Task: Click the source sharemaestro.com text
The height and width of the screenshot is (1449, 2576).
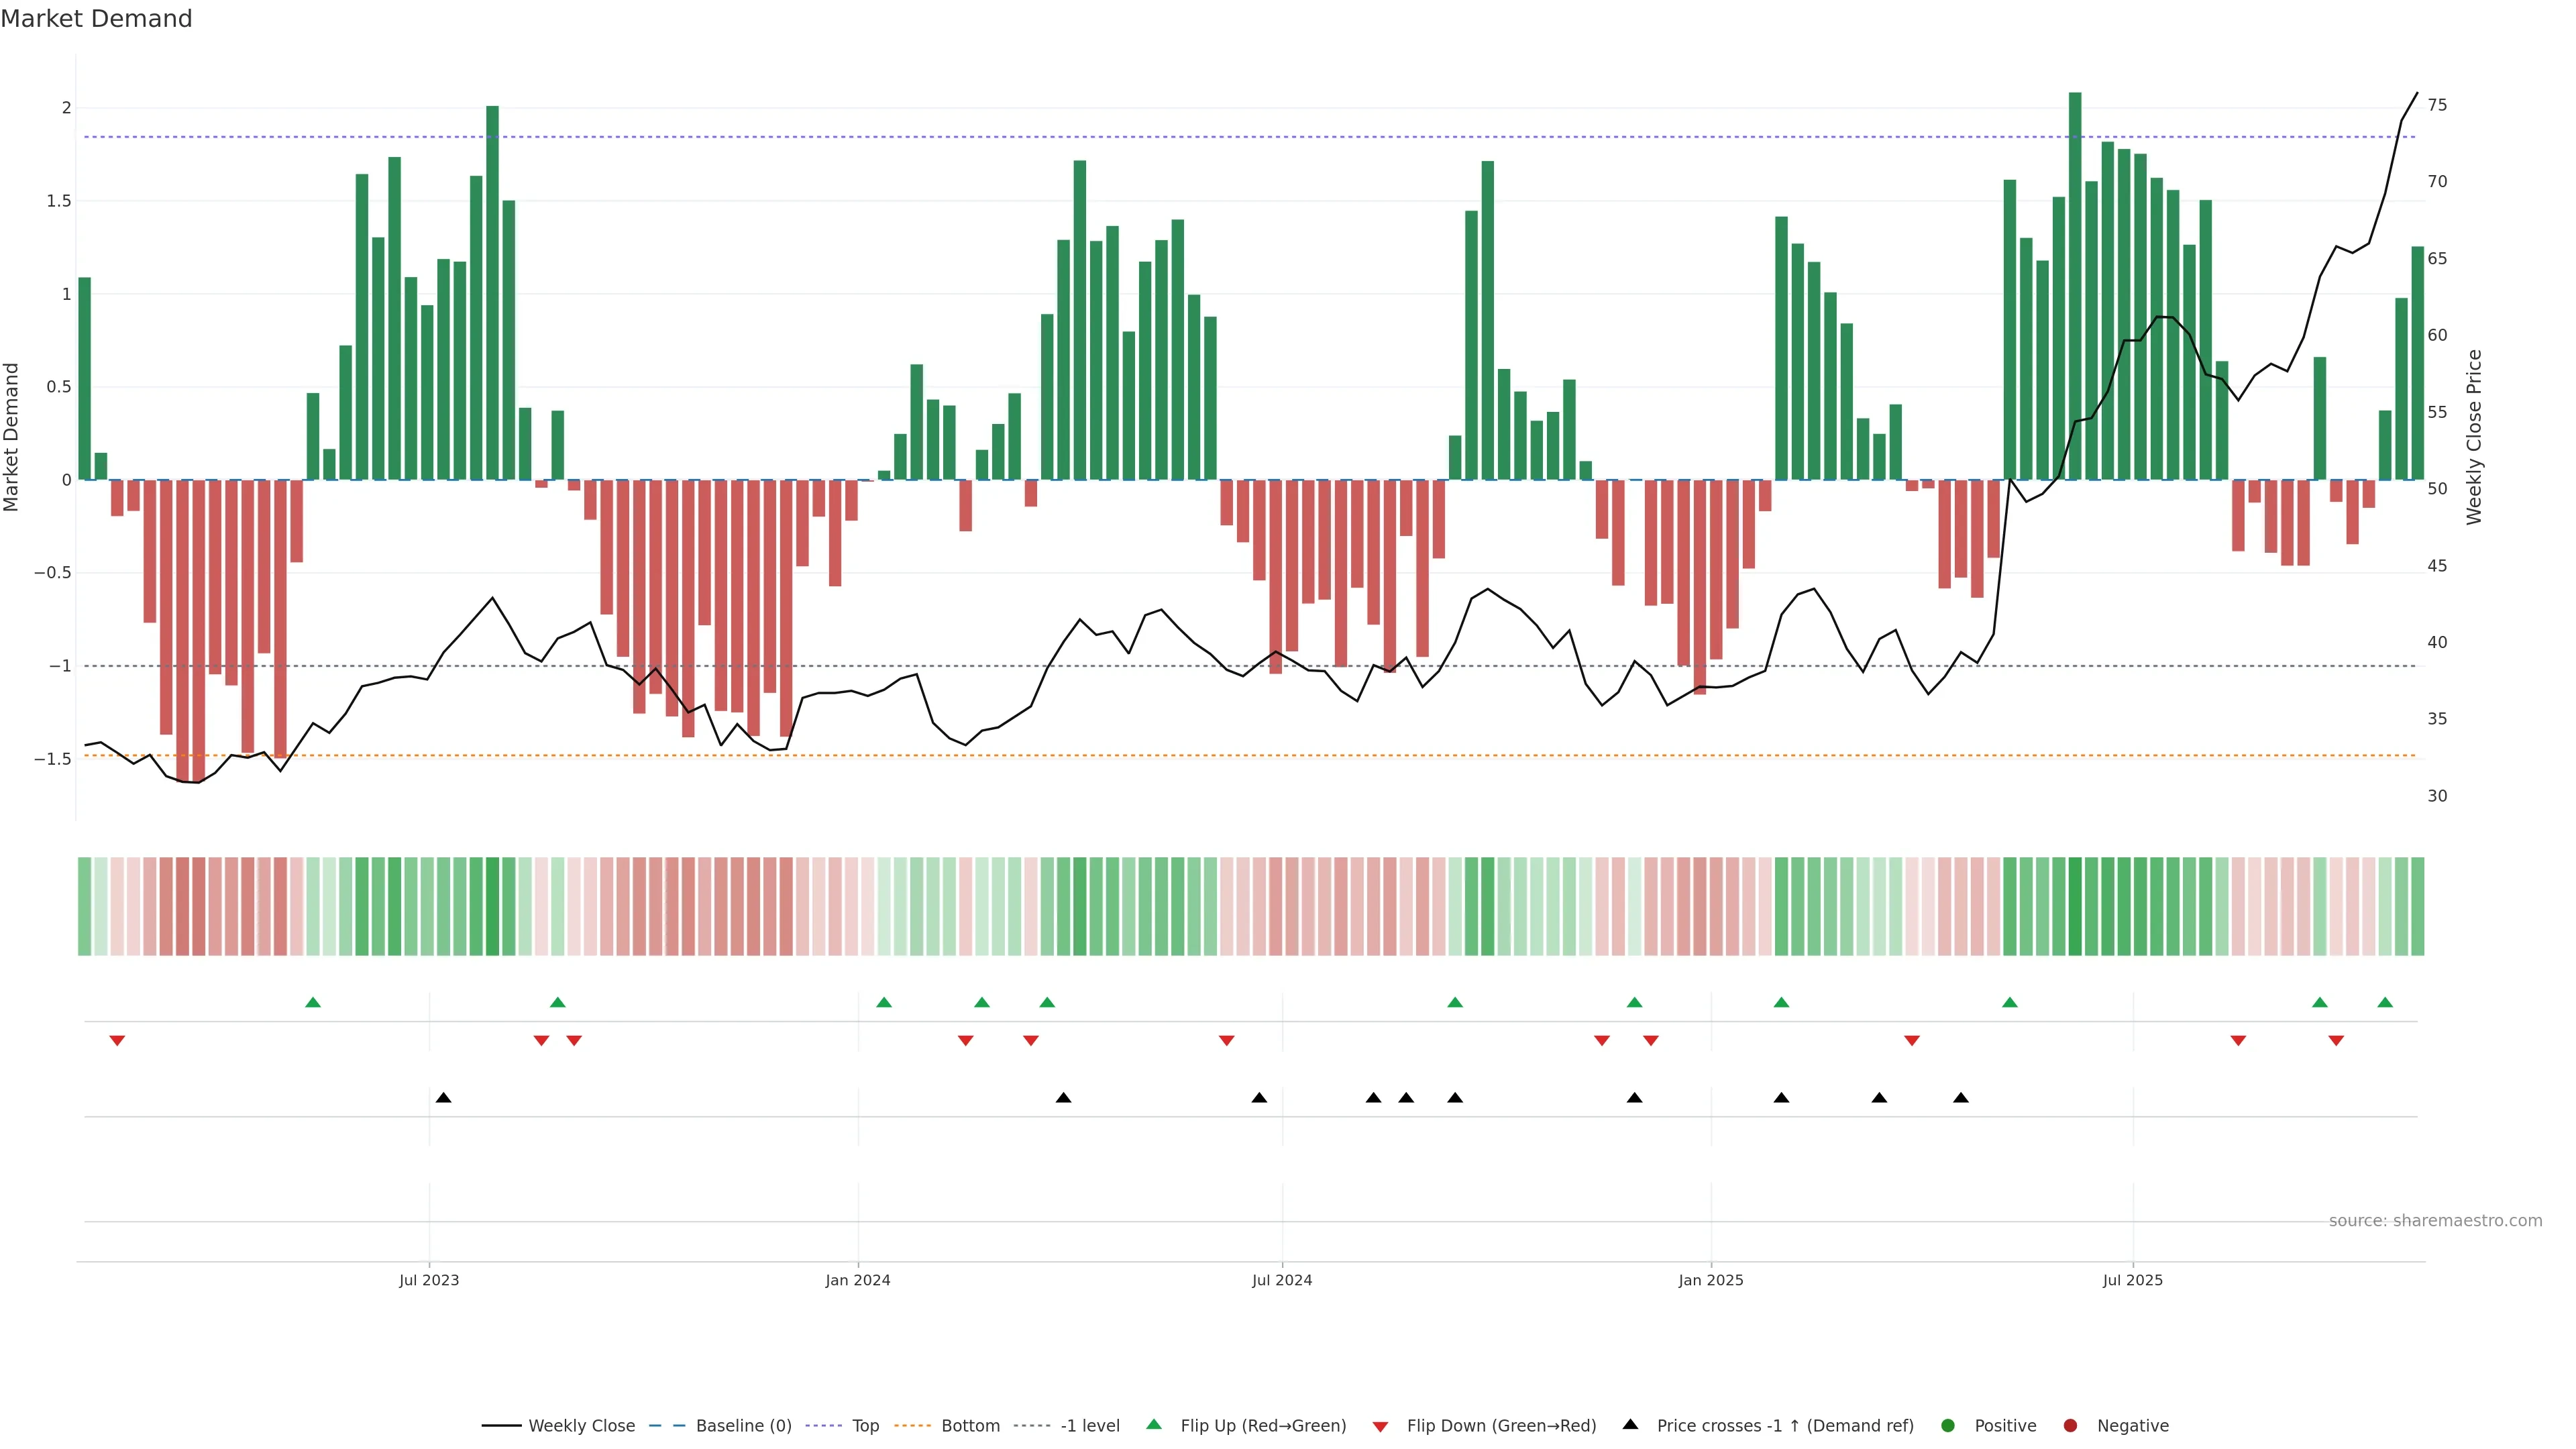Action: click(2435, 1221)
